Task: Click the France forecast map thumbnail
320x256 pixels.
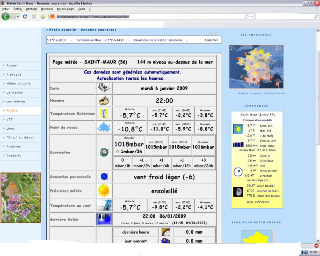Action: 256,66
